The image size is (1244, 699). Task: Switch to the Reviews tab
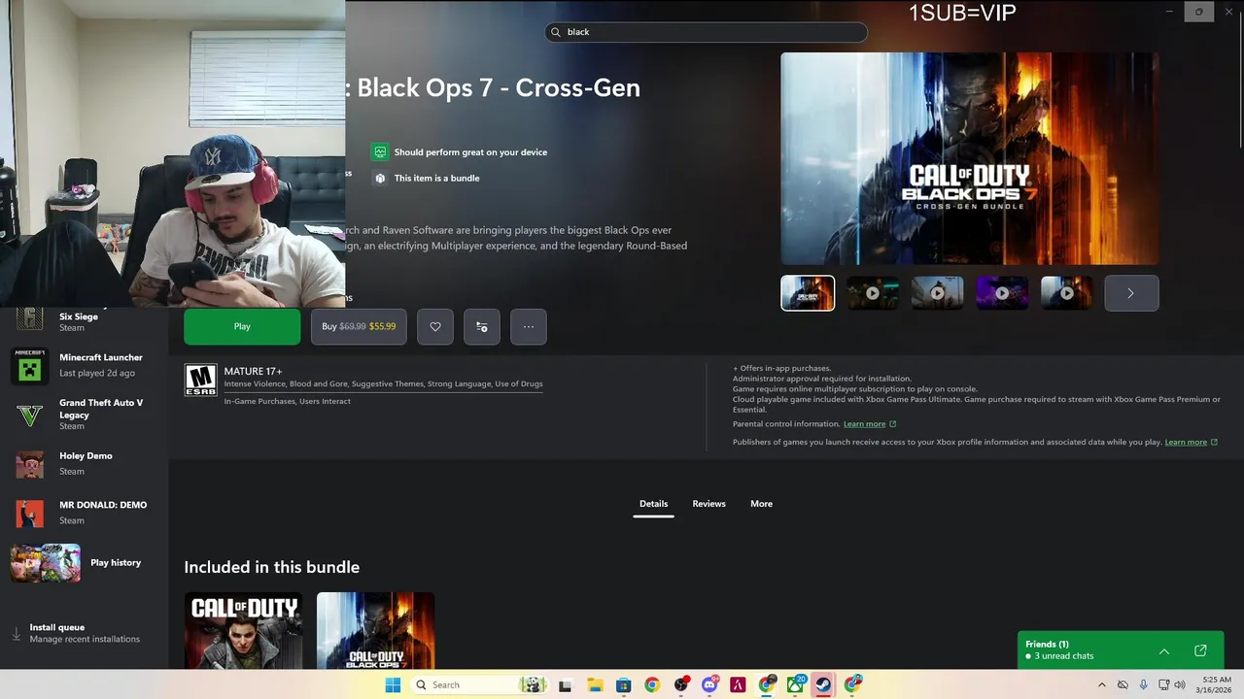click(708, 504)
